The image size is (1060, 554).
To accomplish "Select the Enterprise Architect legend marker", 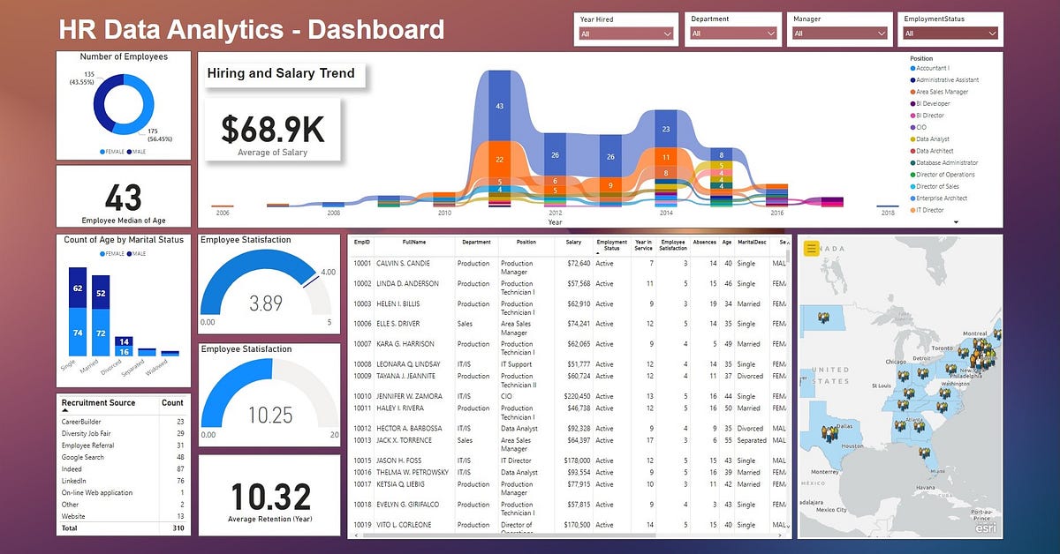I will pos(912,198).
